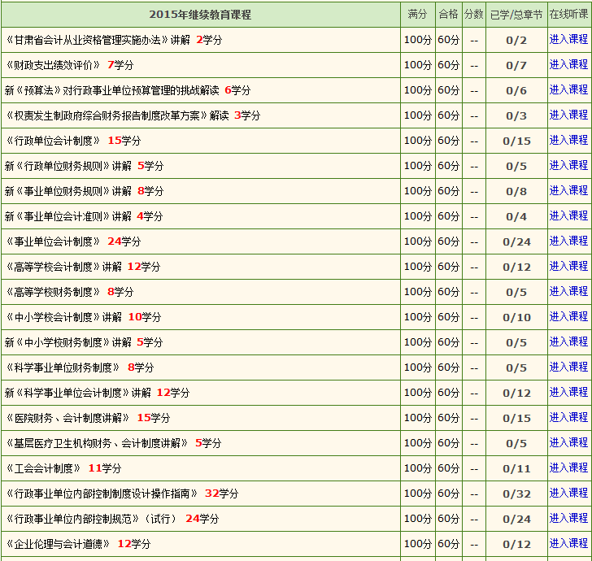Image resolution: width=592 pixels, height=561 pixels.
Task: Enter the 《高等学校财务制度》 8学分 course
Action: (568, 291)
